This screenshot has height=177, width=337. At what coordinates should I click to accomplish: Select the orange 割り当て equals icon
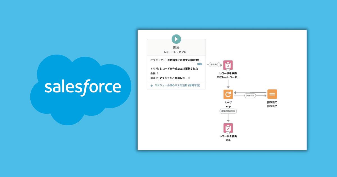click(272, 94)
